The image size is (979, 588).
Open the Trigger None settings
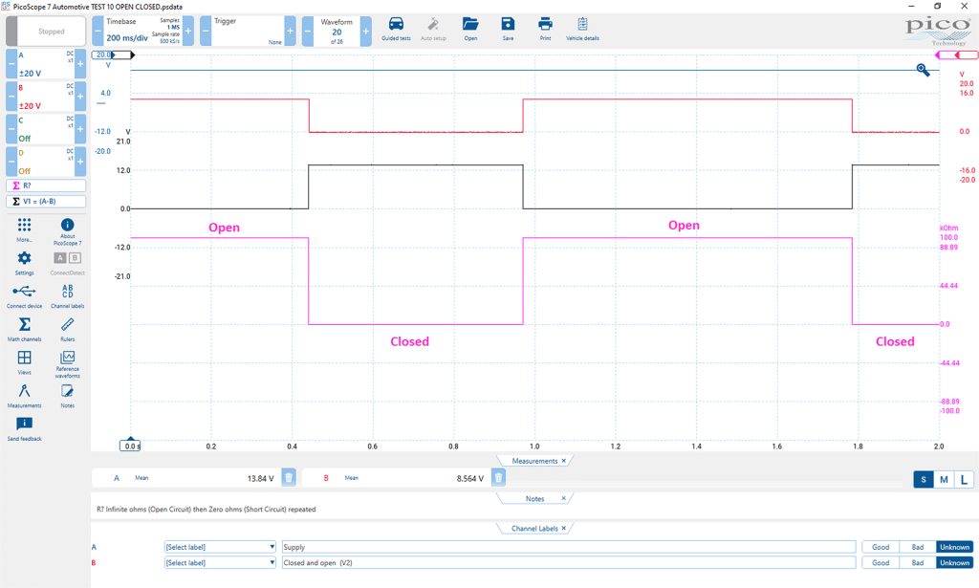248,32
